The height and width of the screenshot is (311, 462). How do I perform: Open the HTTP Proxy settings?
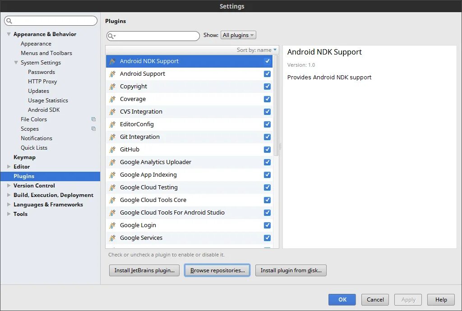point(42,82)
